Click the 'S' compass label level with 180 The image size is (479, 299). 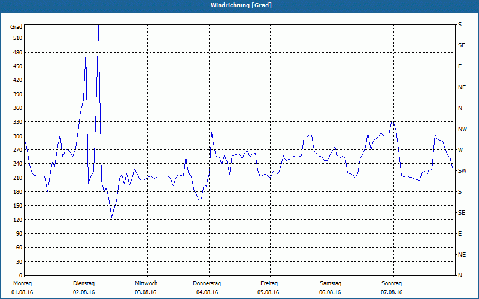(460, 192)
